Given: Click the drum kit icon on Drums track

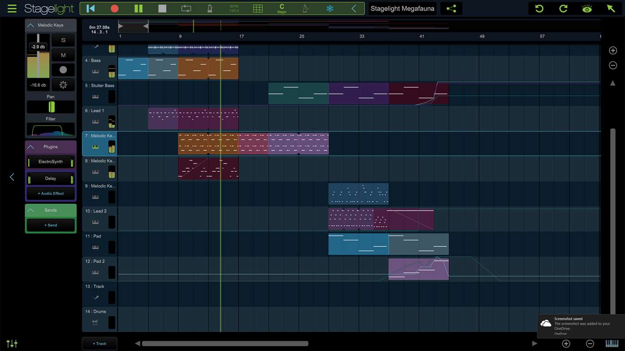Looking at the screenshot, I should click(95, 323).
